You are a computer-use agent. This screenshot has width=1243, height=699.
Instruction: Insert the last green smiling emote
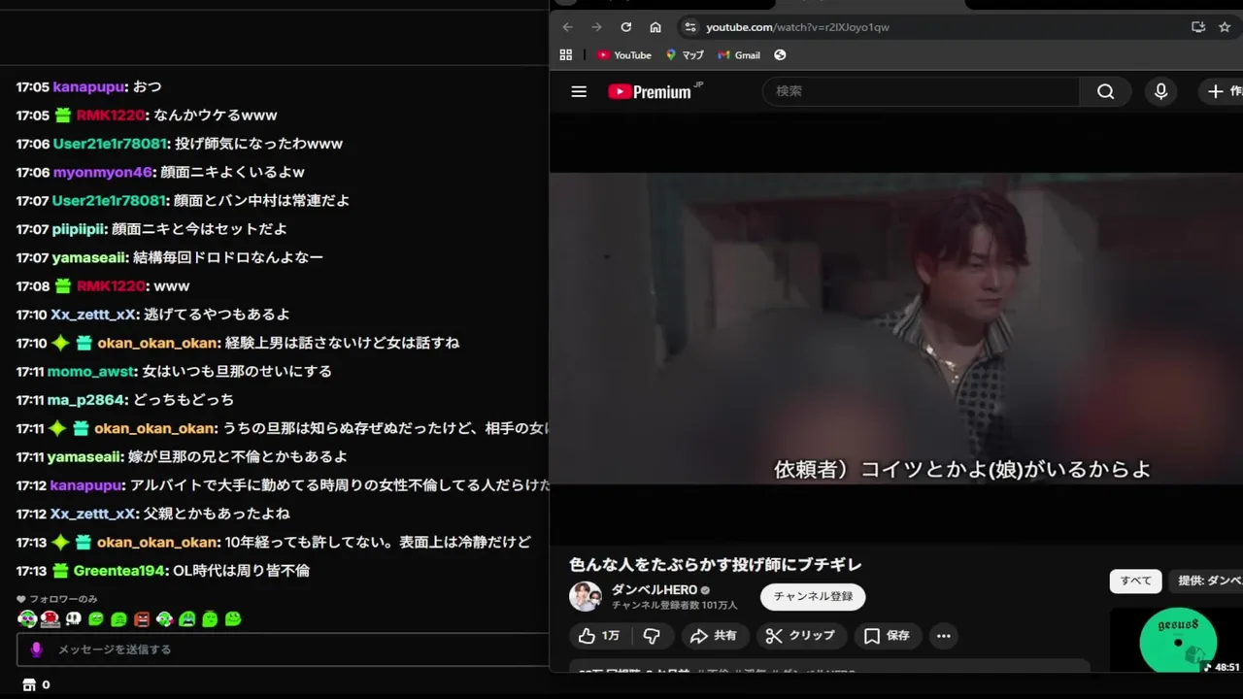click(233, 618)
